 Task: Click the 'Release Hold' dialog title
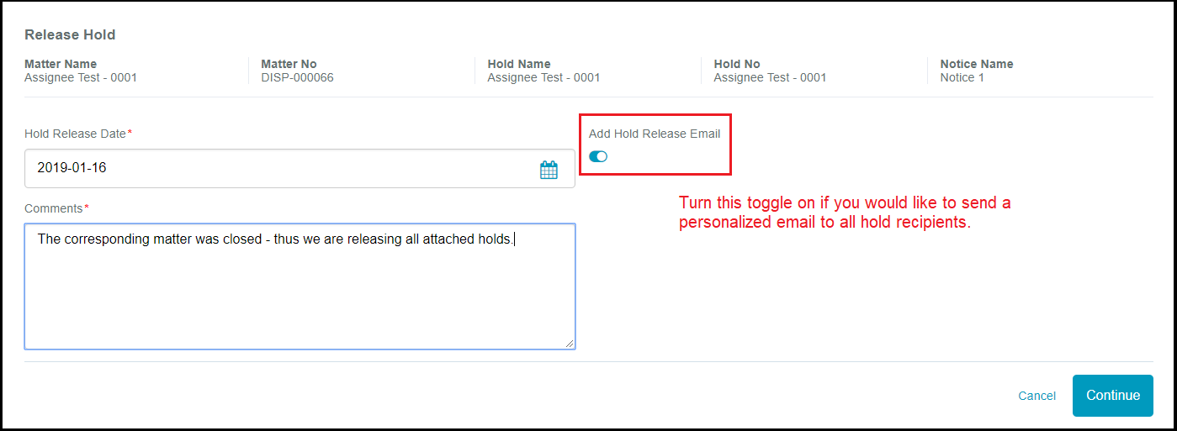click(x=70, y=34)
